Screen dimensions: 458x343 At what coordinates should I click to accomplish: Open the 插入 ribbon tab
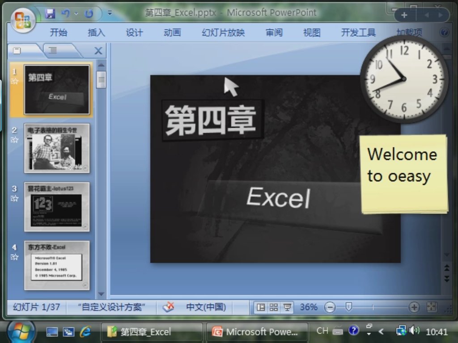point(97,32)
